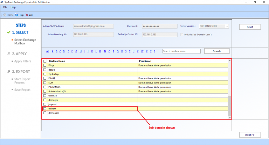This screenshot has height=145, width=269.
Task: Filter mailboxes by letter P
Action: pos(113,51)
